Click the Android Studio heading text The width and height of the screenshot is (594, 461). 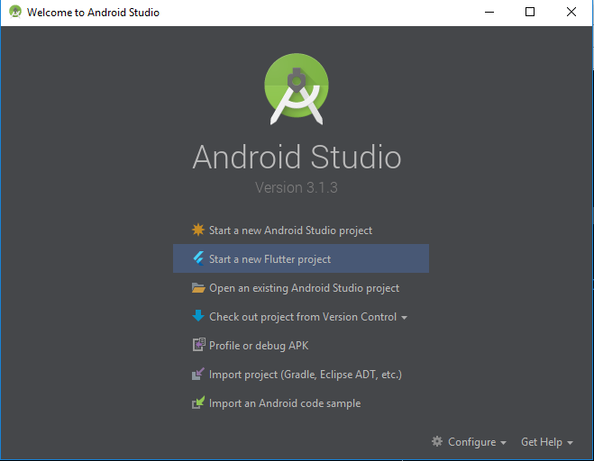[x=297, y=157]
